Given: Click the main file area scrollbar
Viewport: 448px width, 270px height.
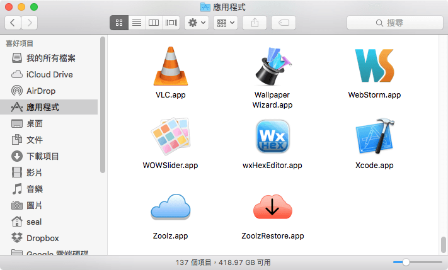Looking at the screenshot, I should click(444, 245).
